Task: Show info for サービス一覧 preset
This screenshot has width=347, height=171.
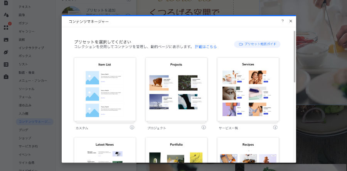Action: tap(275, 127)
